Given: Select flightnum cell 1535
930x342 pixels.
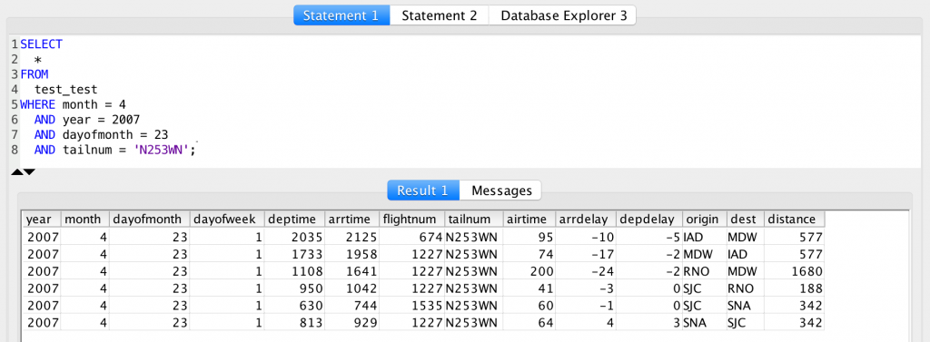Looking at the screenshot, I should [412, 306].
